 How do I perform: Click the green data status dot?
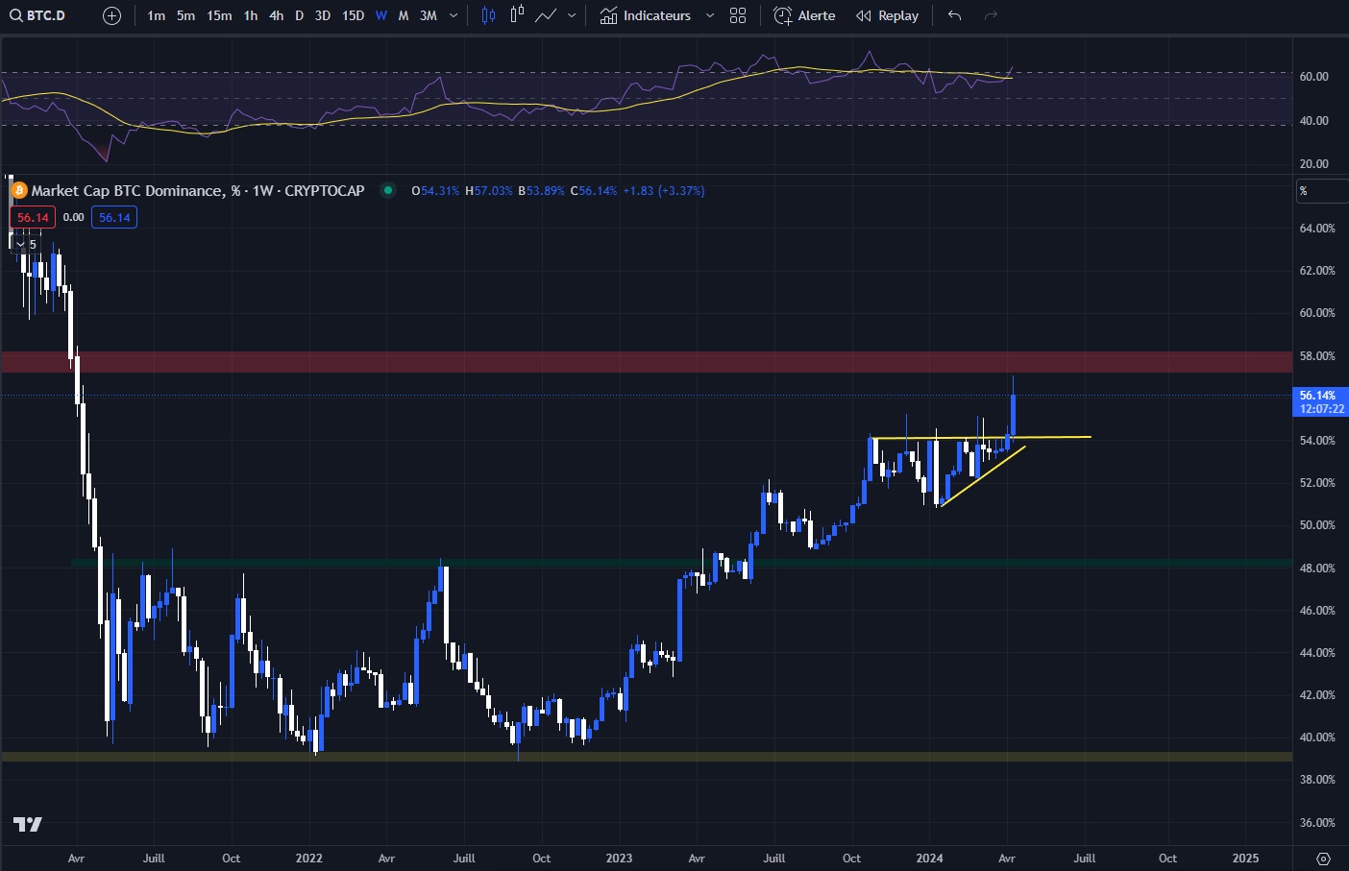[388, 191]
